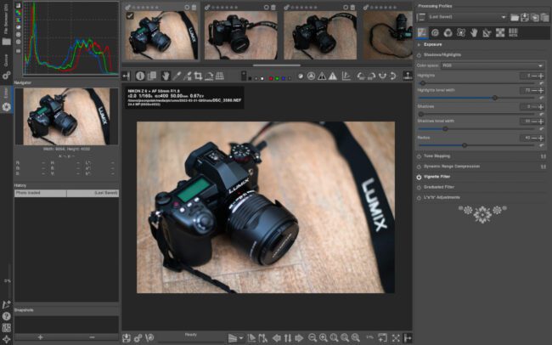The width and height of the screenshot is (552, 345).
Task: Switch to Raw tools tab
Action: 500,33
